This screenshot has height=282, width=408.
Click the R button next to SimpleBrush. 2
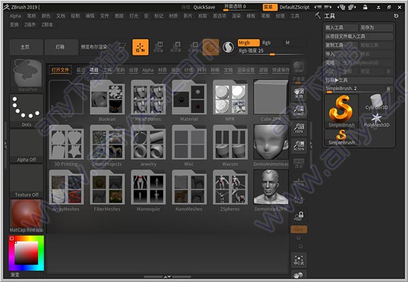388,89
